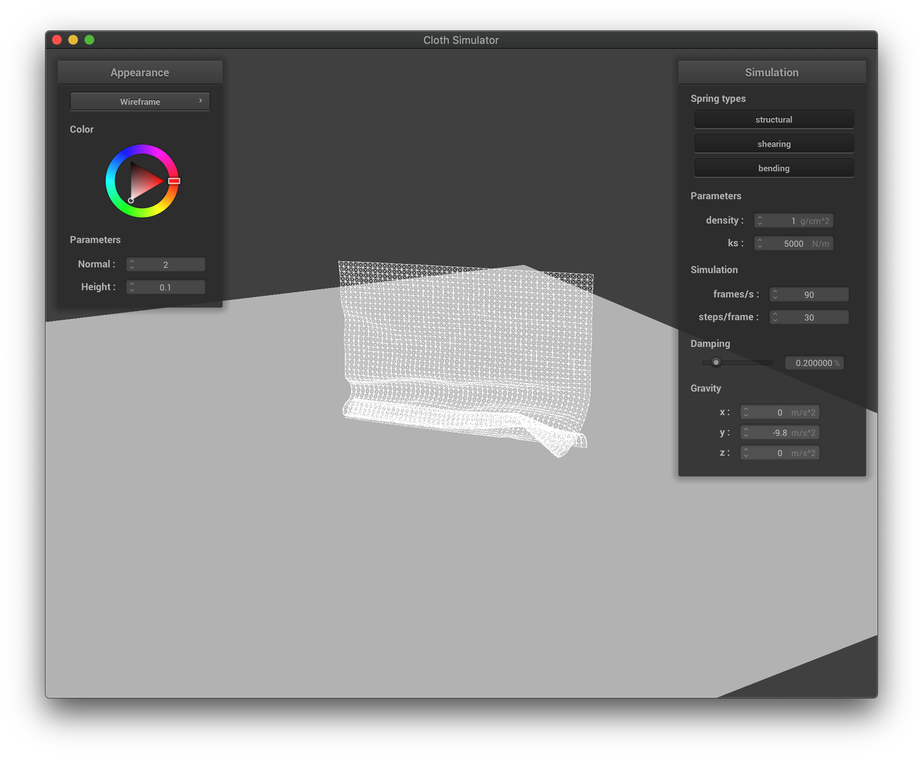The width and height of the screenshot is (923, 758).
Task: Click the red hue marker on color wheel
Action: click(174, 181)
